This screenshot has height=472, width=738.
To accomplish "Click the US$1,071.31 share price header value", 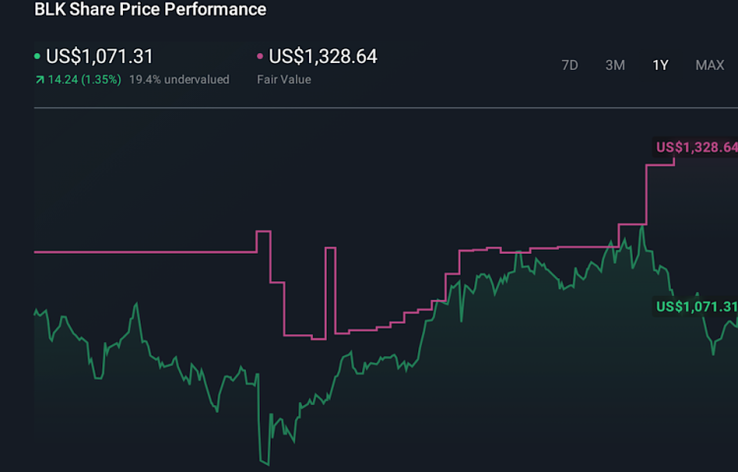I will (99, 57).
